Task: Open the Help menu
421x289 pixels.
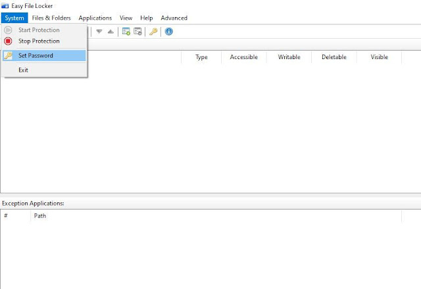Action: (x=146, y=18)
